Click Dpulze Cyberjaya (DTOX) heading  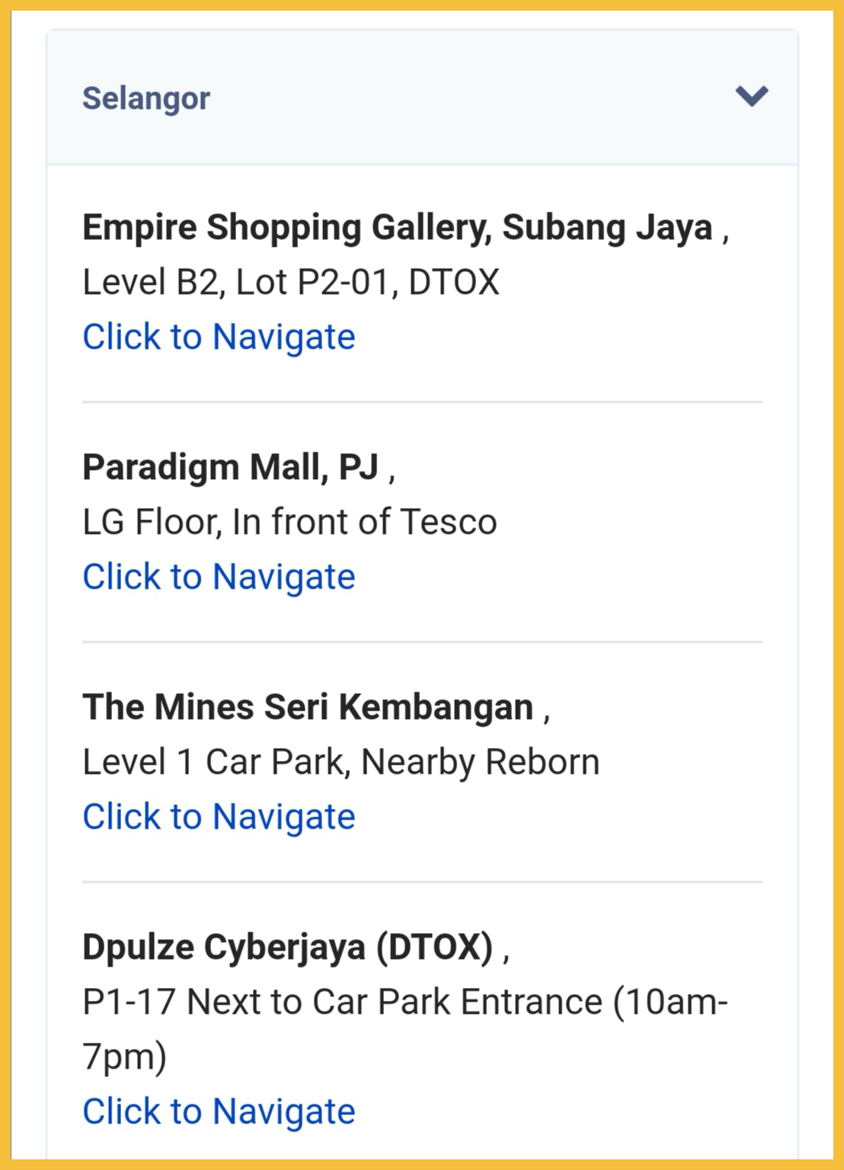pyautogui.click(x=288, y=947)
